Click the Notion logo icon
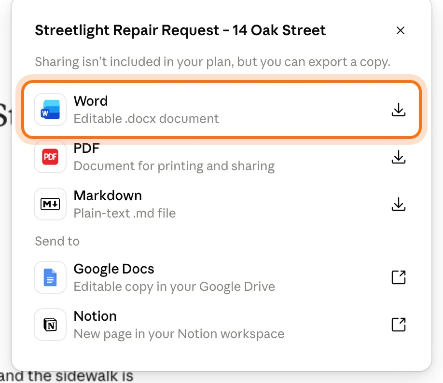Viewport: 443px width, 383px height. pyautogui.click(x=50, y=324)
